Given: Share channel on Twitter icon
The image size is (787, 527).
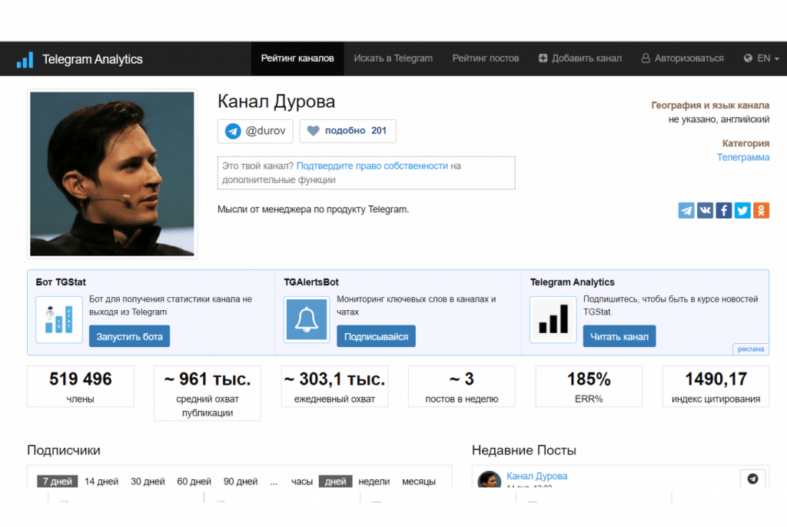Looking at the screenshot, I should 742,210.
